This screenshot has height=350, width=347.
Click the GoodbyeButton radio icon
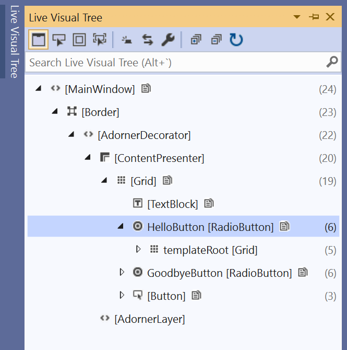(x=138, y=272)
